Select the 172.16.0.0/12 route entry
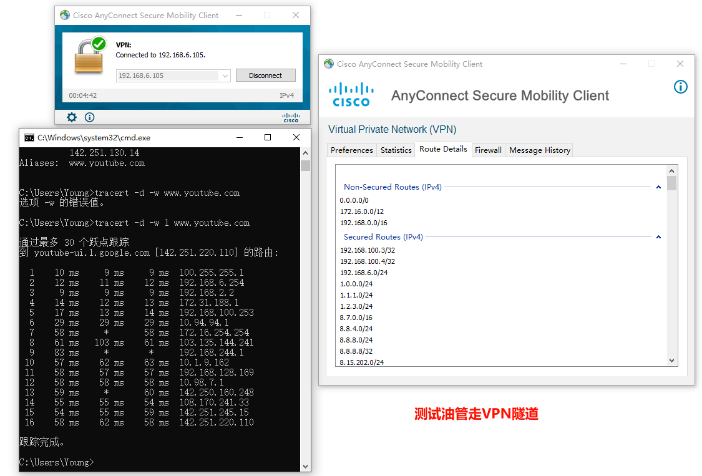Viewport: 702px width, 476px height. (x=362, y=211)
